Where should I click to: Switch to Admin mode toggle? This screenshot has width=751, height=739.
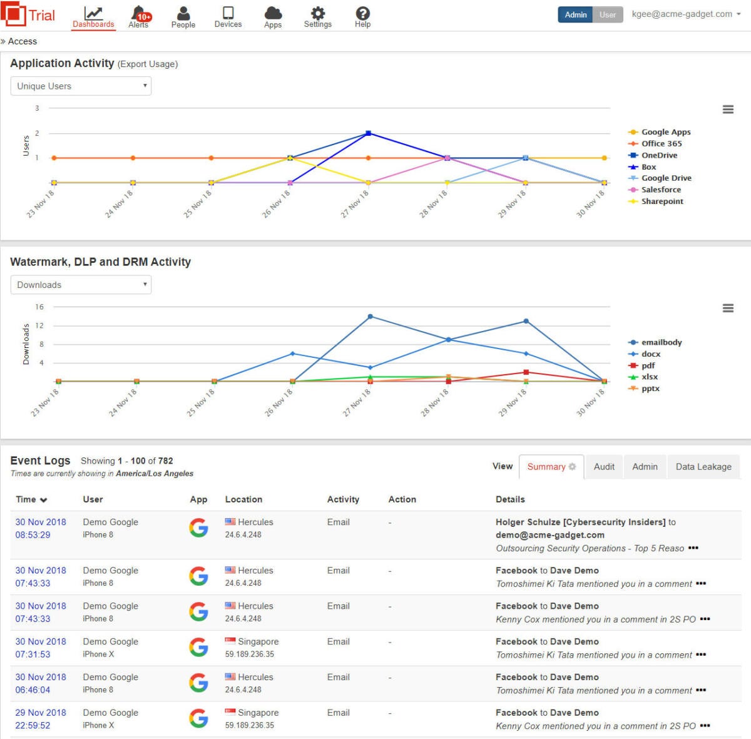[x=575, y=14]
